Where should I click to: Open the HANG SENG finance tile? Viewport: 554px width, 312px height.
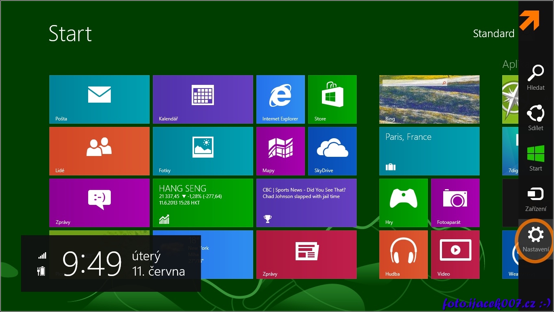coord(203,202)
